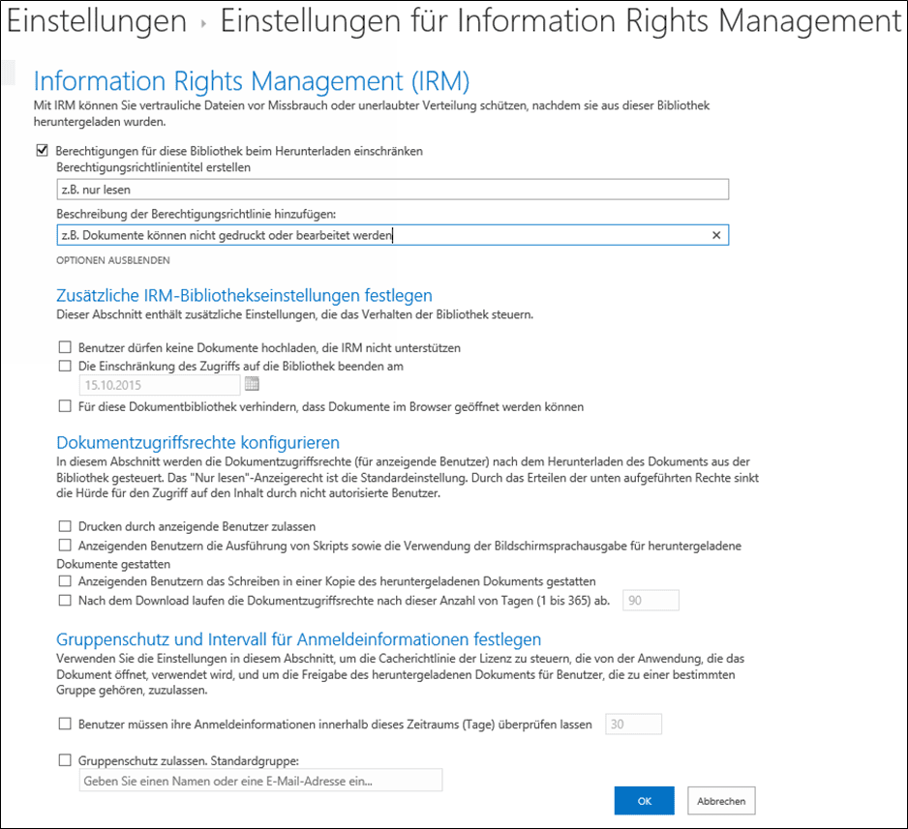Uncheck "Berechtigungen für diese Bibliothek beim Herunterladen einschränken"
The image size is (908, 829).
(42, 151)
